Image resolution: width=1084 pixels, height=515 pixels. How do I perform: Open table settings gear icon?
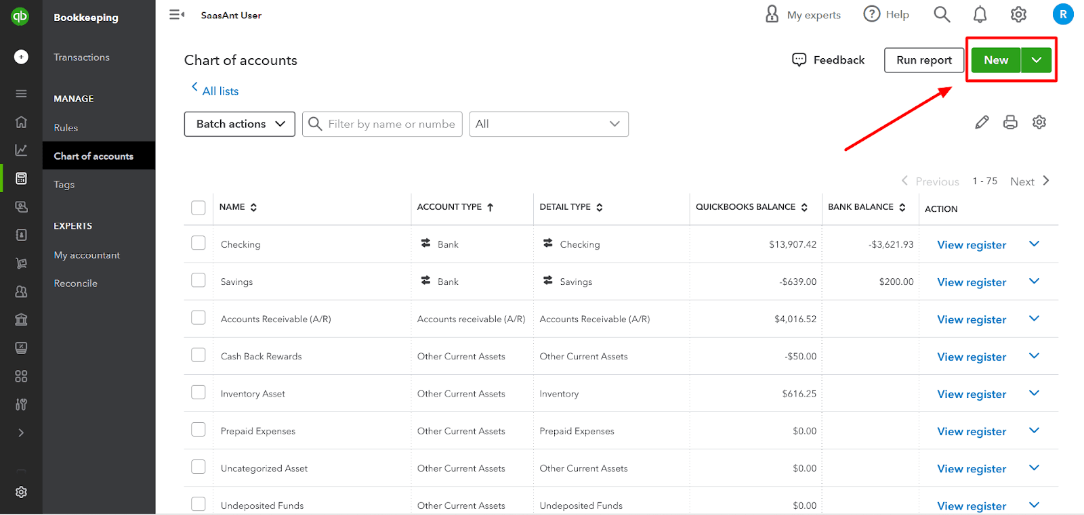1039,122
